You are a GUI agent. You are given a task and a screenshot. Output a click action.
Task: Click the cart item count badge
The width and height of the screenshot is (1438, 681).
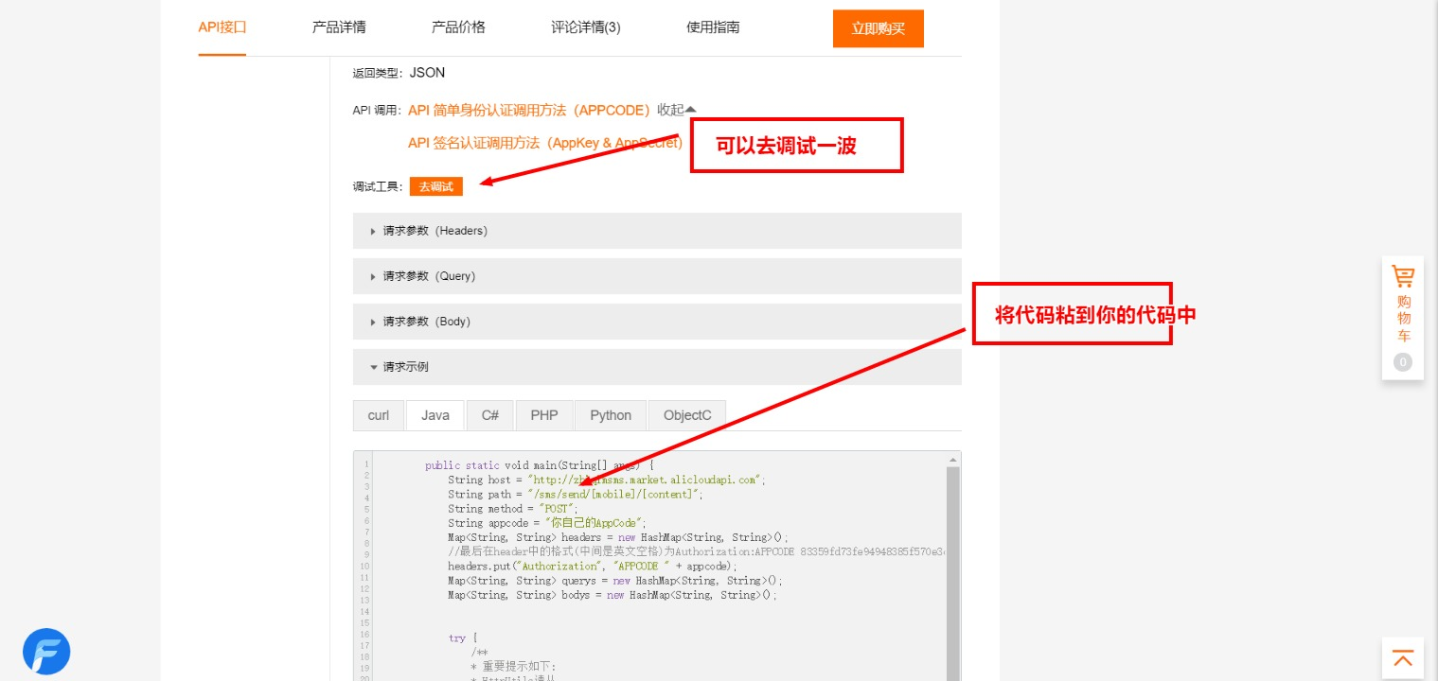(1403, 362)
